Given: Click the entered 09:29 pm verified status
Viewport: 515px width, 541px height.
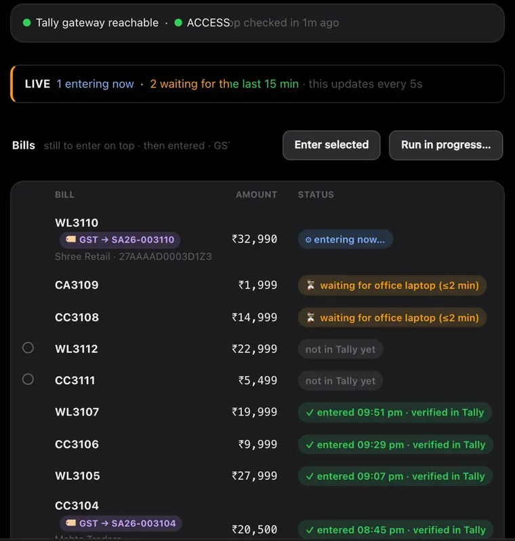Looking at the screenshot, I should click(x=396, y=445).
